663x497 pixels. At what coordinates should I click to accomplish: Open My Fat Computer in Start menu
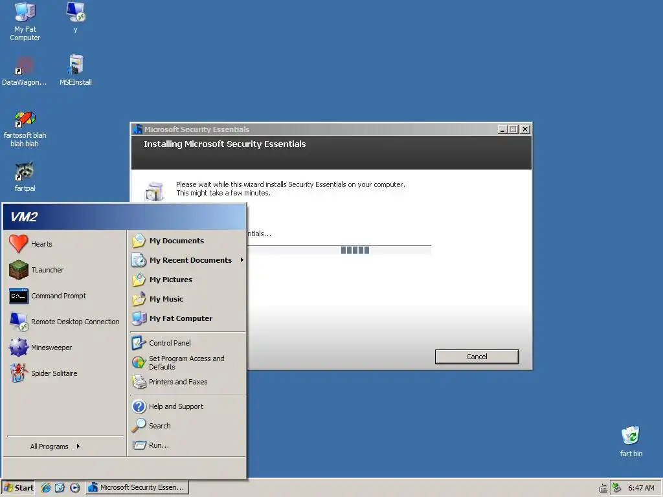pyautogui.click(x=187, y=318)
